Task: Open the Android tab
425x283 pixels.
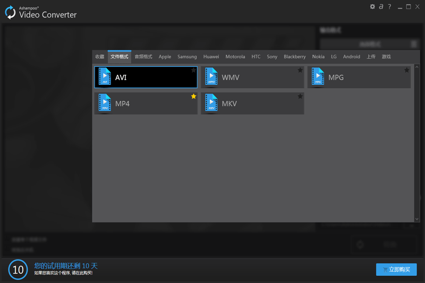Action: tap(352, 57)
